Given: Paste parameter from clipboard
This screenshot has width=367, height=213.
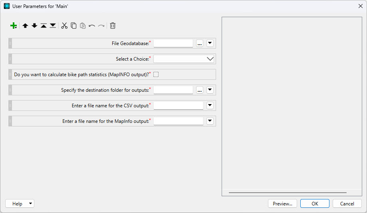Looking at the screenshot, I should click(83, 26).
